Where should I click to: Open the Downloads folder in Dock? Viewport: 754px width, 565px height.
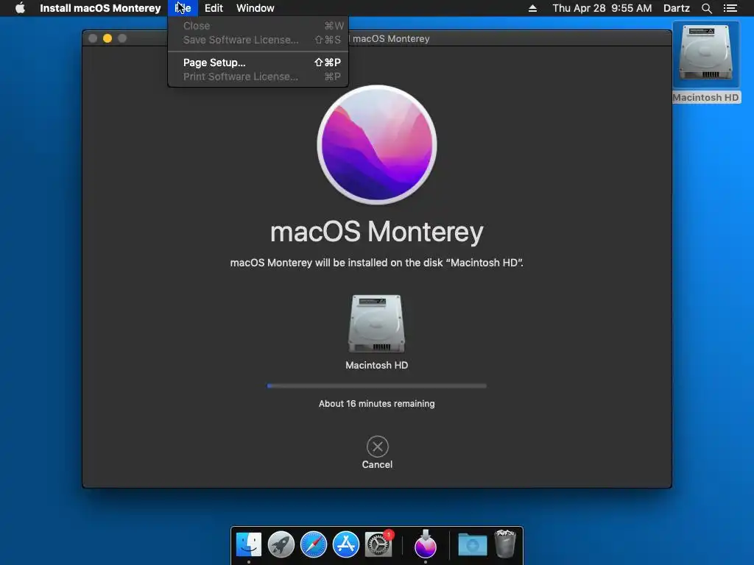point(472,545)
